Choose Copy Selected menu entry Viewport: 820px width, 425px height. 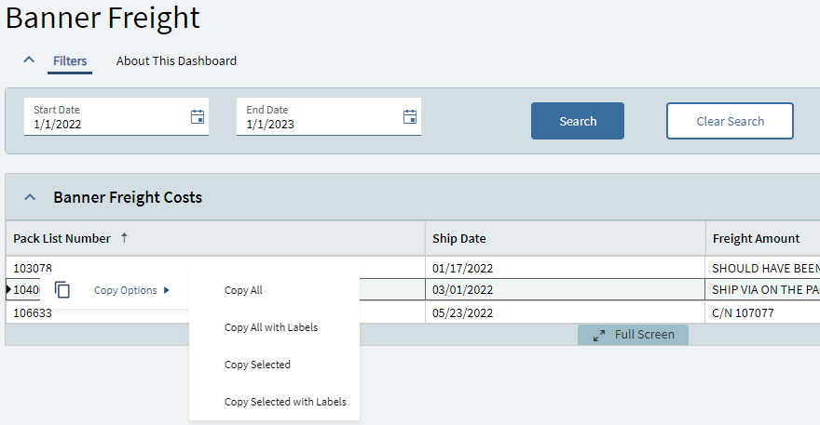pos(257,365)
